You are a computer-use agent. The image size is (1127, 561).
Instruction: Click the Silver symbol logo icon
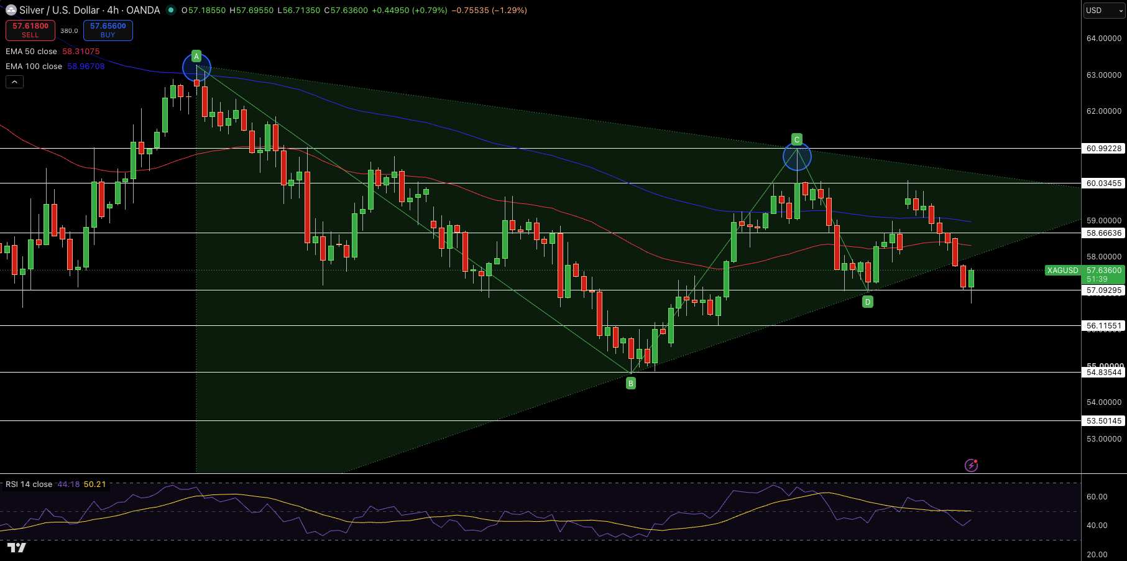coord(11,10)
